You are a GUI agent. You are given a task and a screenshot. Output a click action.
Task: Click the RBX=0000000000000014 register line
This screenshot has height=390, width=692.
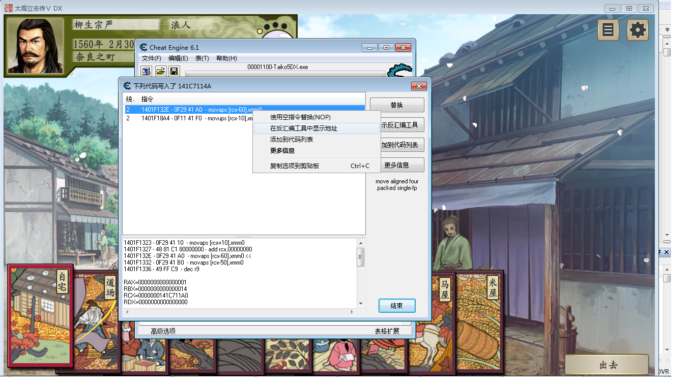tap(155, 289)
